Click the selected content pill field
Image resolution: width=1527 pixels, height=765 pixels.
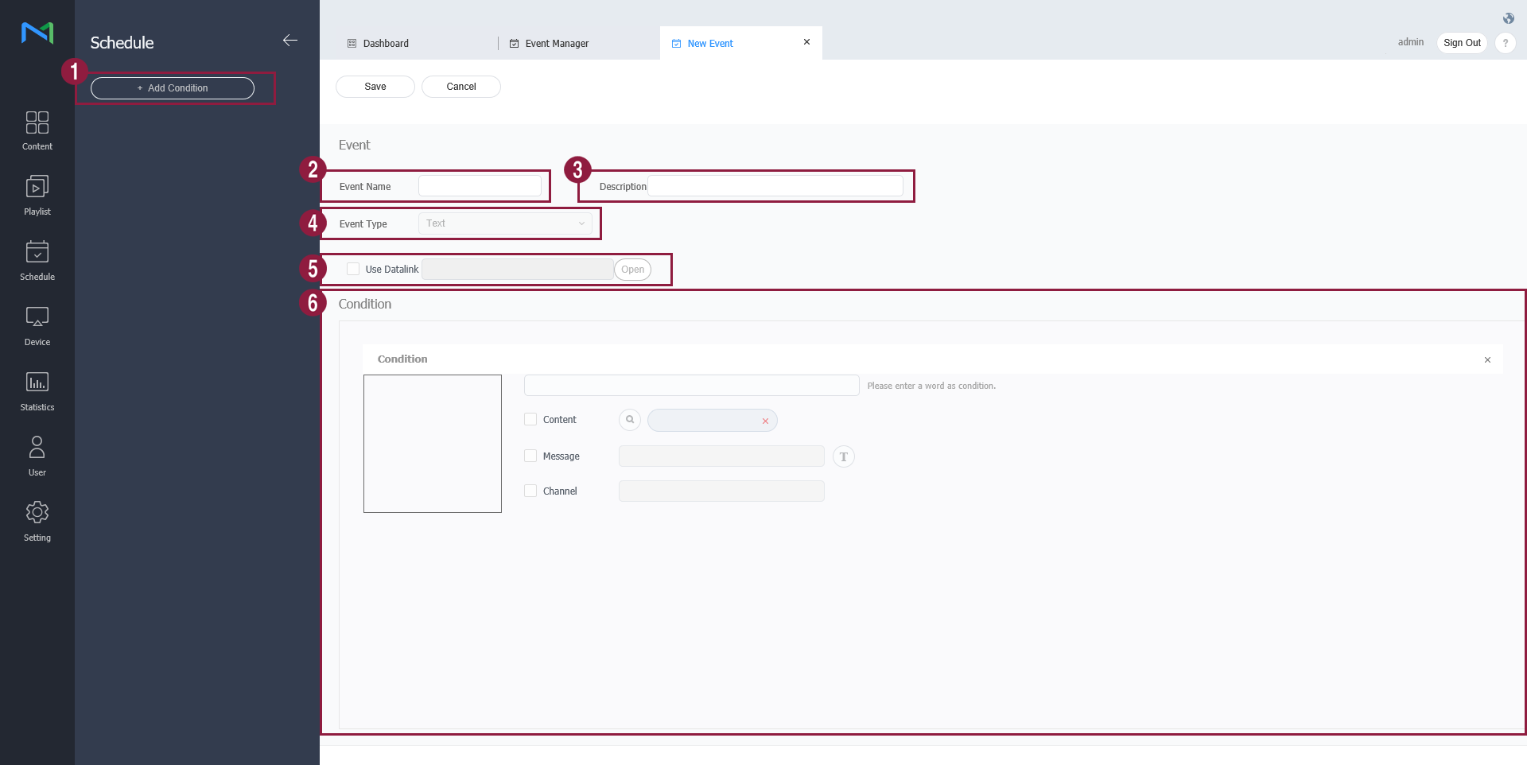pos(713,420)
